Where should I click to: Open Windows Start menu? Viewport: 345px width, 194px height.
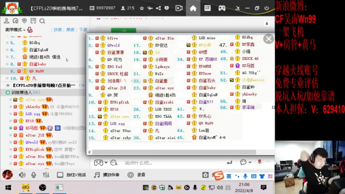click(8, 188)
